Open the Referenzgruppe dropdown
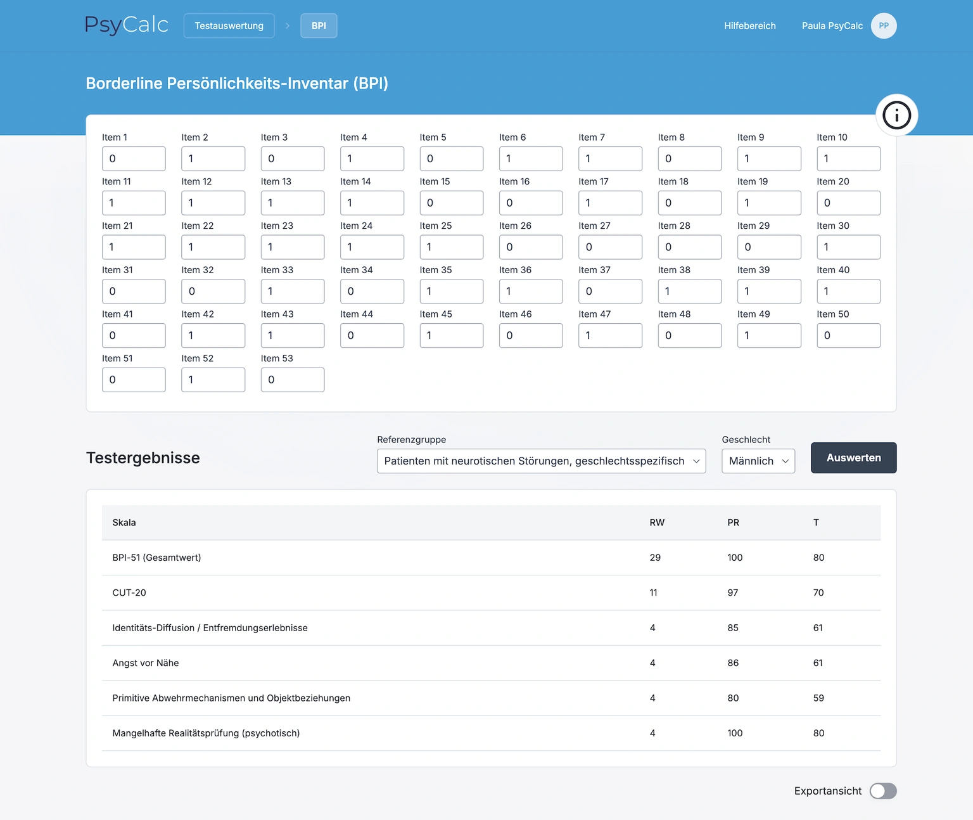This screenshot has height=820, width=973. point(541,461)
